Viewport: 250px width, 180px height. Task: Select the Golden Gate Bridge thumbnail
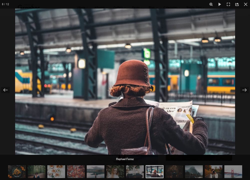233,172
